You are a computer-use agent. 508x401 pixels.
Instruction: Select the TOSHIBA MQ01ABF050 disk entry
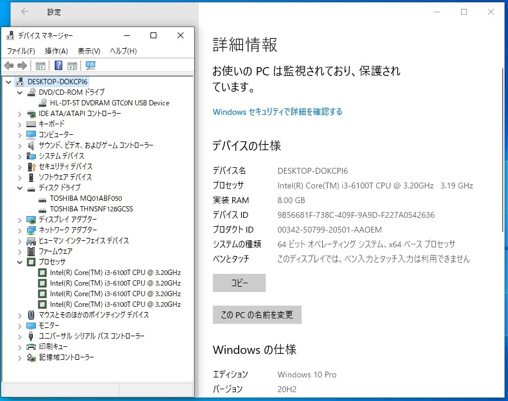tap(86, 198)
